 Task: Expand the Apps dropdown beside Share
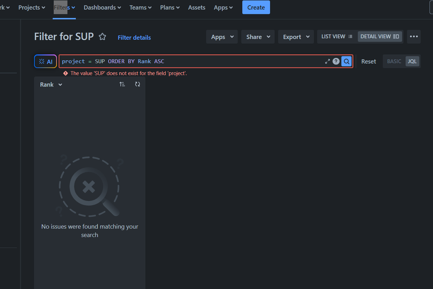pyautogui.click(x=222, y=37)
